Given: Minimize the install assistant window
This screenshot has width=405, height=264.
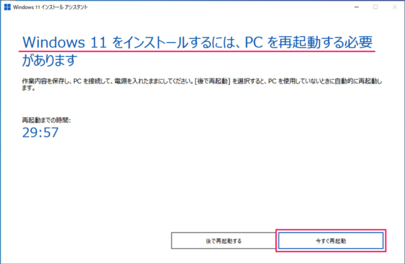Looking at the screenshot, I should pos(356,7).
